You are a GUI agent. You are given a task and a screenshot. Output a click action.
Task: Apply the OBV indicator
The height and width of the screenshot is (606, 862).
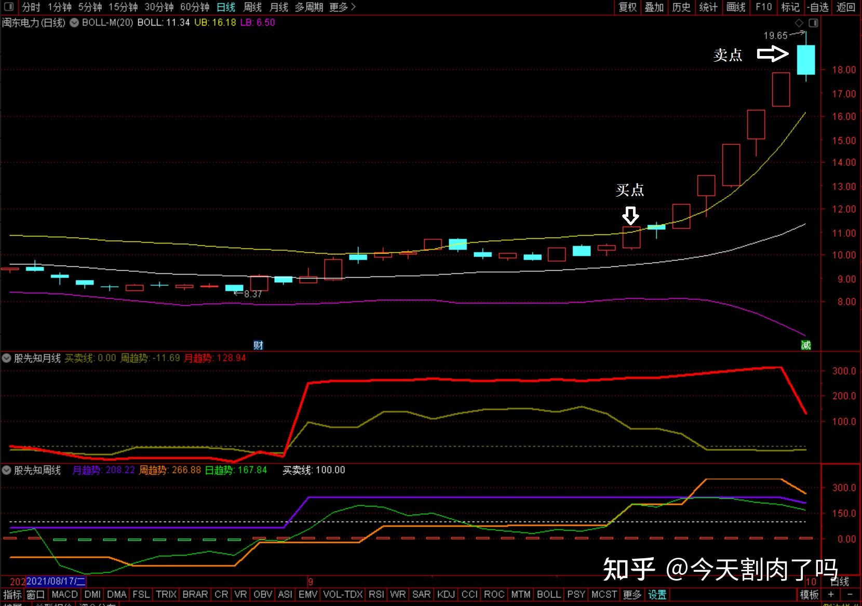[263, 595]
